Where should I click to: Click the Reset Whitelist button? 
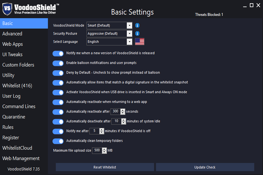pos(105,167)
